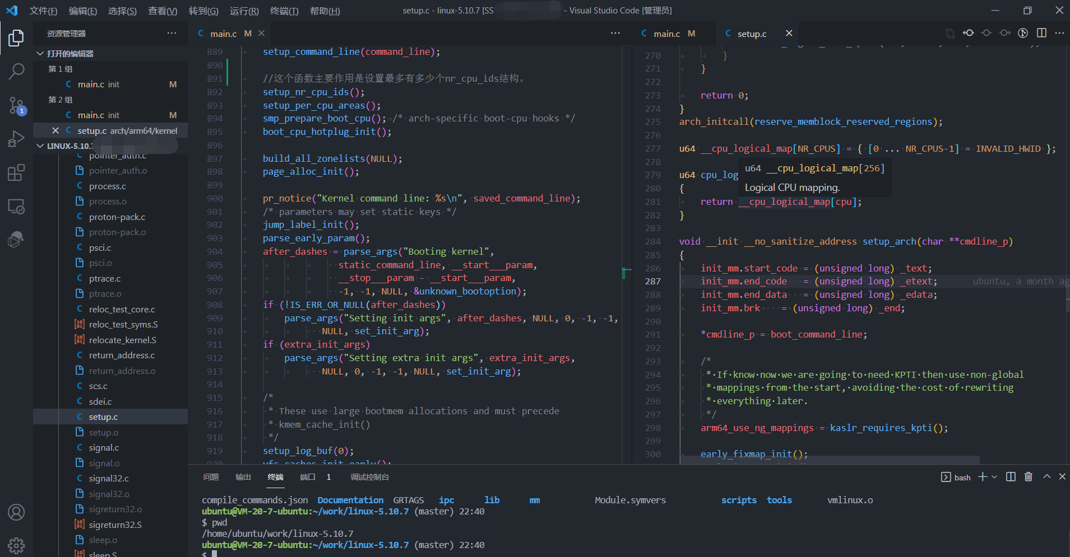This screenshot has width=1070, height=557.
Task: Open the Help menu
Action: coord(325,11)
